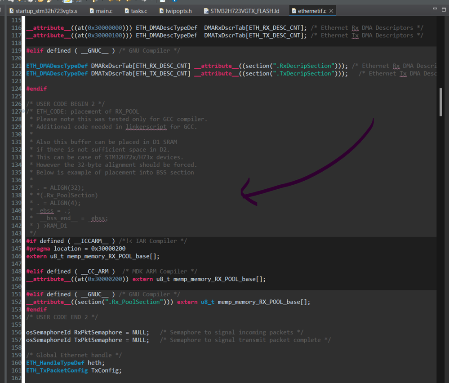Click the STM32H723VGTX_FLASH.ld tab file icon

(x=206, y=11)
